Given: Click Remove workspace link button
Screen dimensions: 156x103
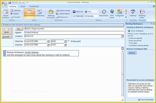Looking at the screenshot, I should (x=132, y=53).
